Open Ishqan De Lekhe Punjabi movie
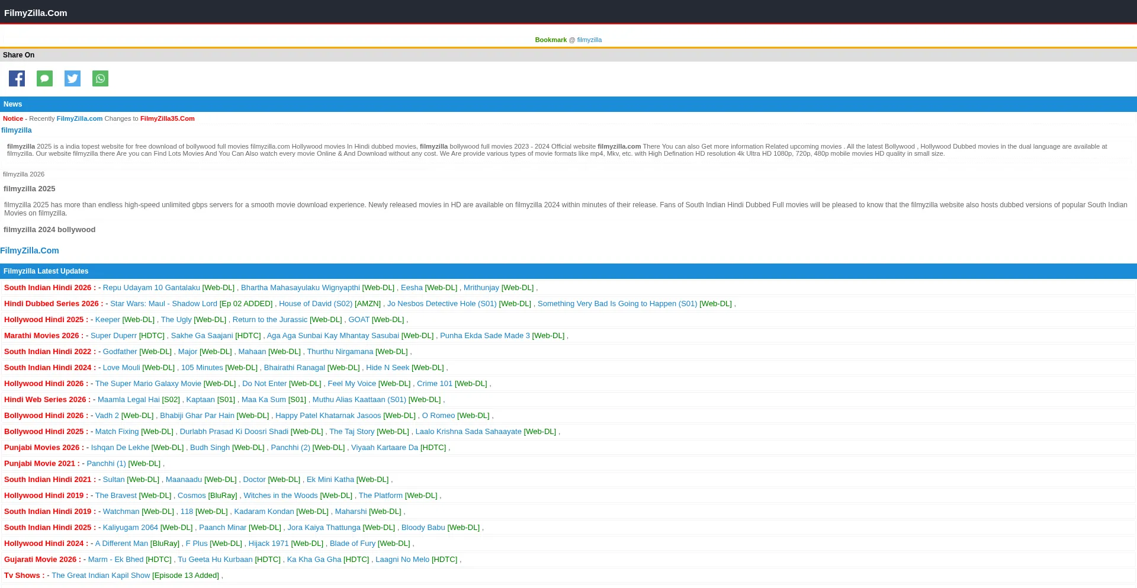 120,448
